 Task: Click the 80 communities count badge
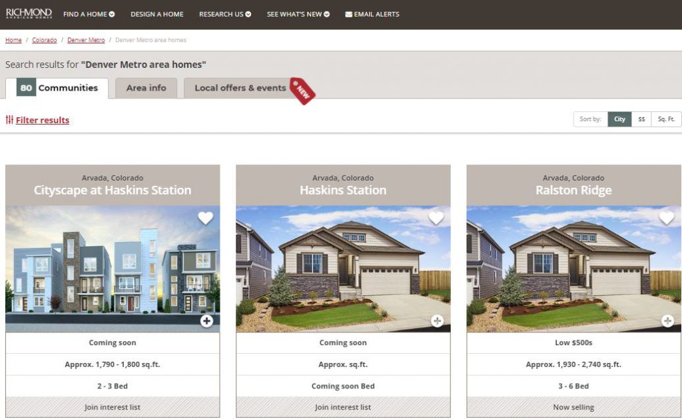26,87
